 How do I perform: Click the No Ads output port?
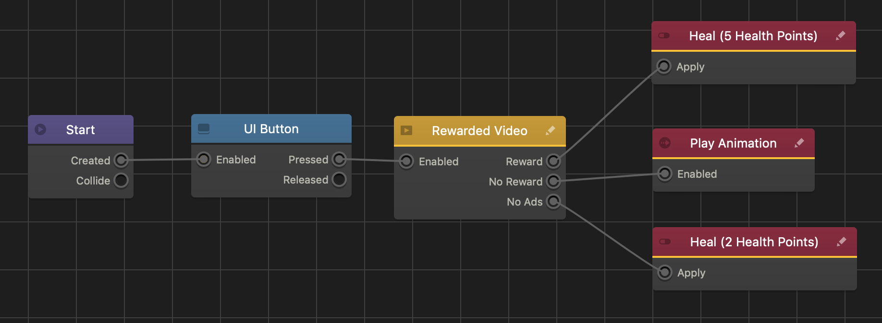pyautogui.click(x=553, y=202)
